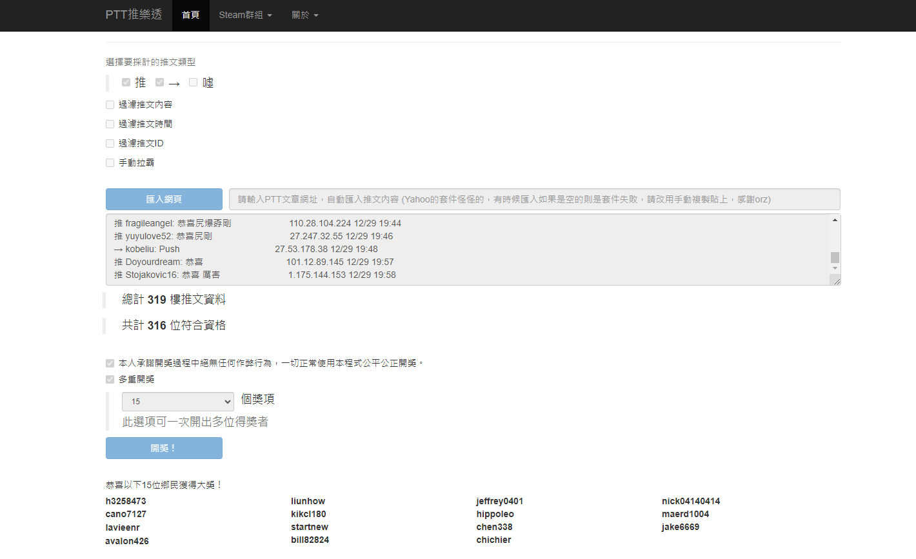Click the 恭喜以下15位鄉民獲得大獎 heading
Screen dimensions: 916x559
click(164, 485)
